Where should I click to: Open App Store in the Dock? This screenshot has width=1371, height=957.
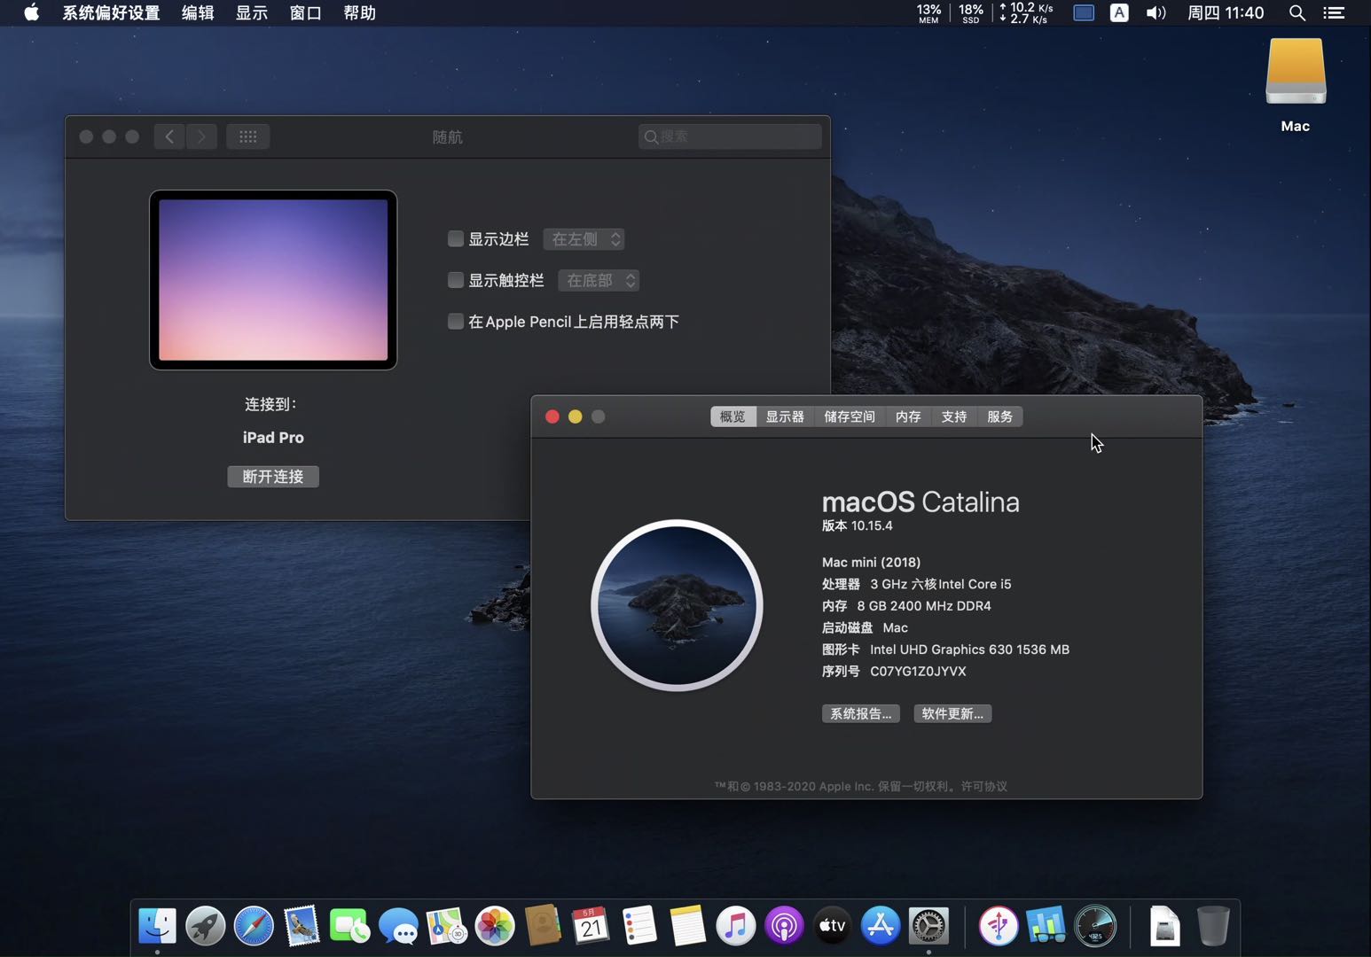[x=881, y=926]
